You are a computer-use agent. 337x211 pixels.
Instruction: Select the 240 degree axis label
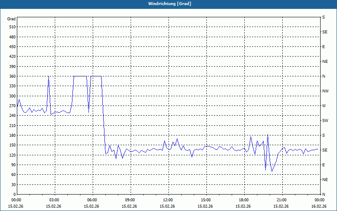12,116
